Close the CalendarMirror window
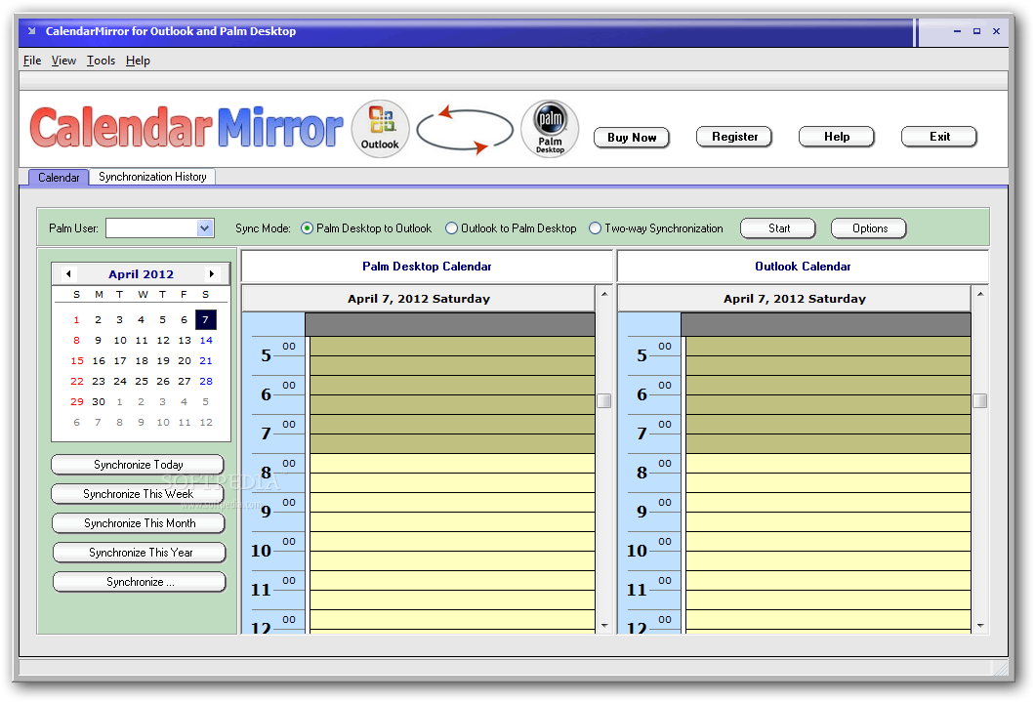Screen dimensions: 1035x702 coord(997,31)
